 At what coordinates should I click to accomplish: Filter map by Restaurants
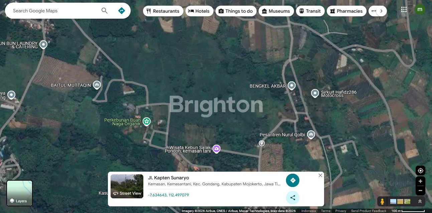163,11
